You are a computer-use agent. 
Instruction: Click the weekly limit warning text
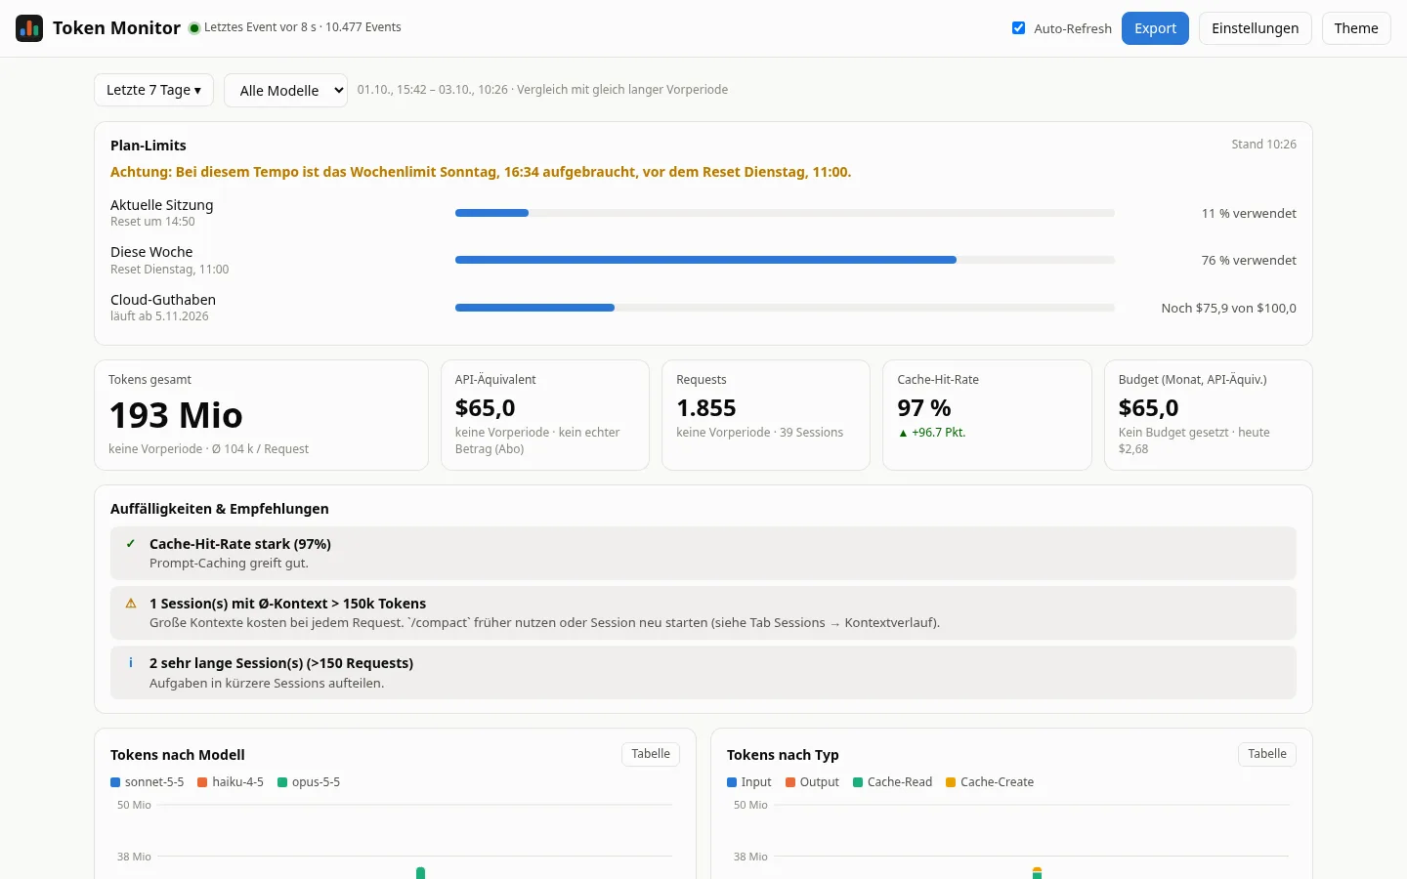tap(481, 172)
